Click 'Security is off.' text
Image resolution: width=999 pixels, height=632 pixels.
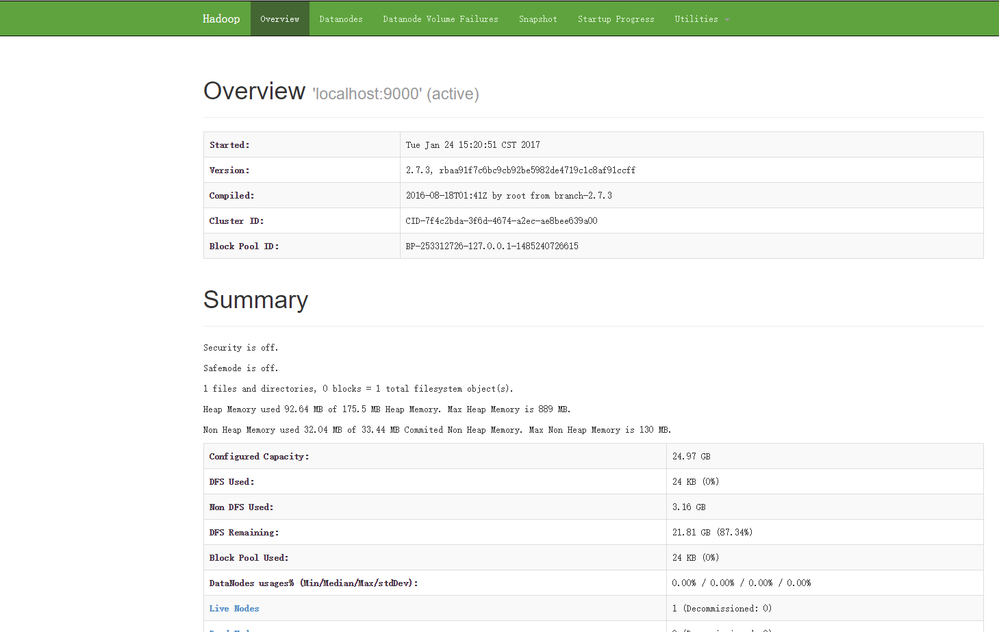241,347
